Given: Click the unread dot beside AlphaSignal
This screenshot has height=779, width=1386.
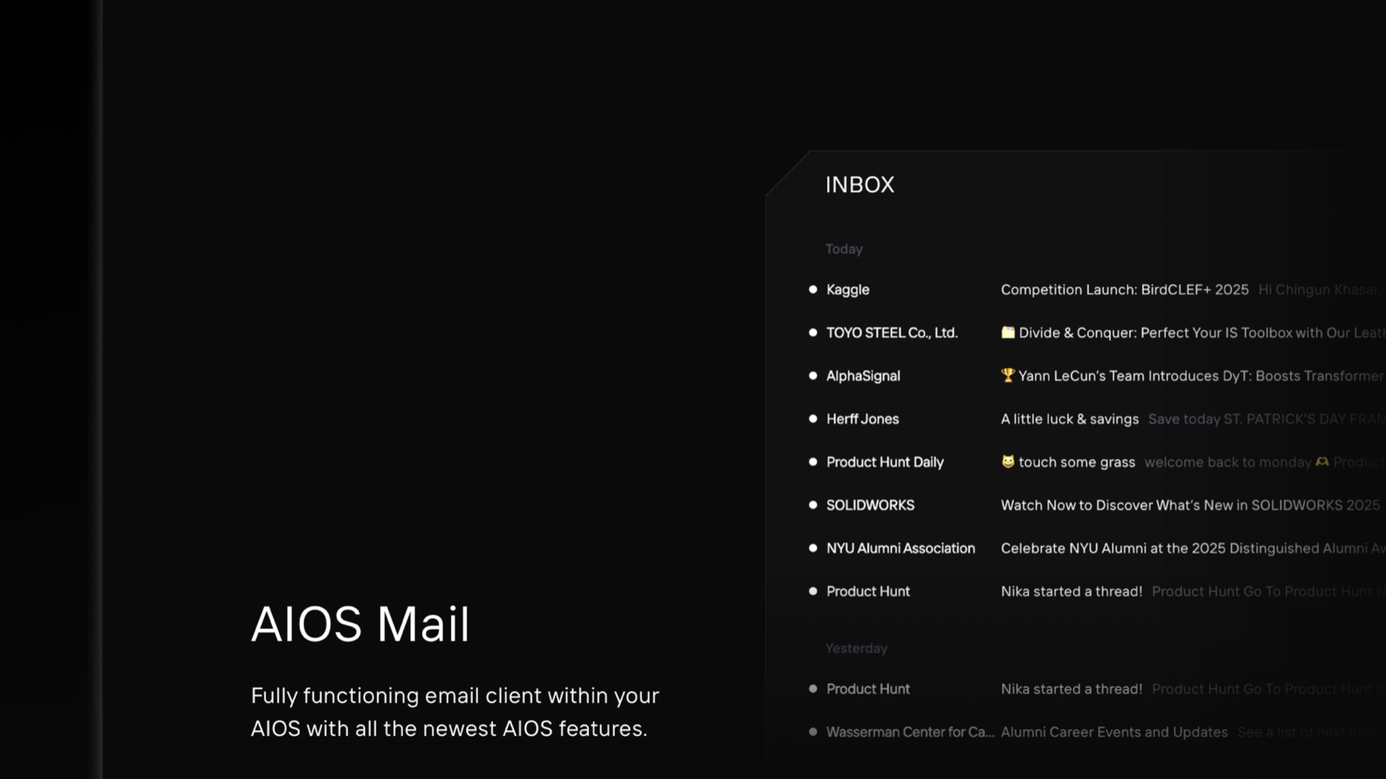Looking at the screenshot, I should tap(813, 376).
